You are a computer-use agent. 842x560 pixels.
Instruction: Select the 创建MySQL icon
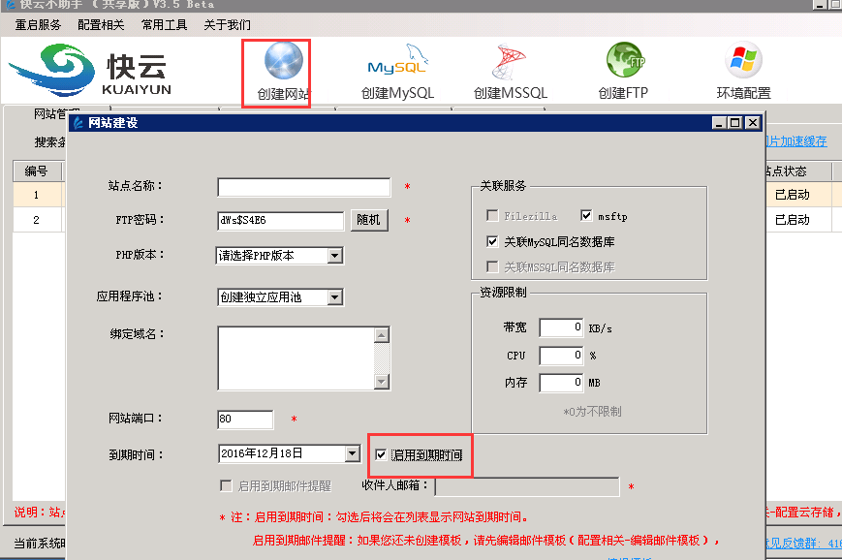(x=397, y=68)
